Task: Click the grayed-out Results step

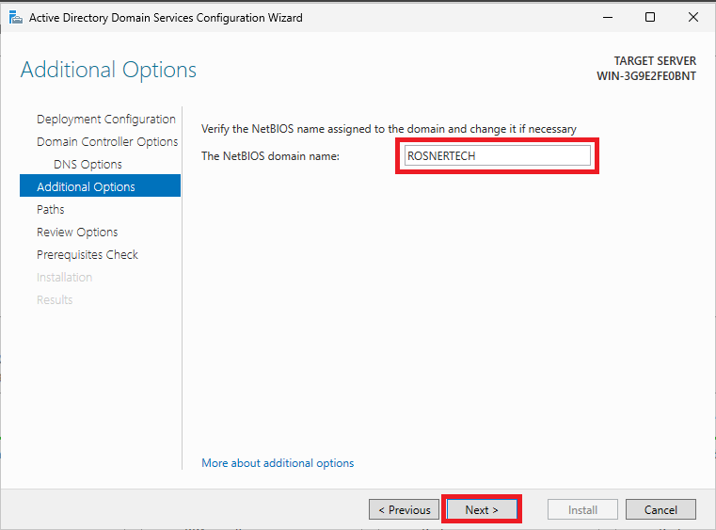Action: pos(55,299)
